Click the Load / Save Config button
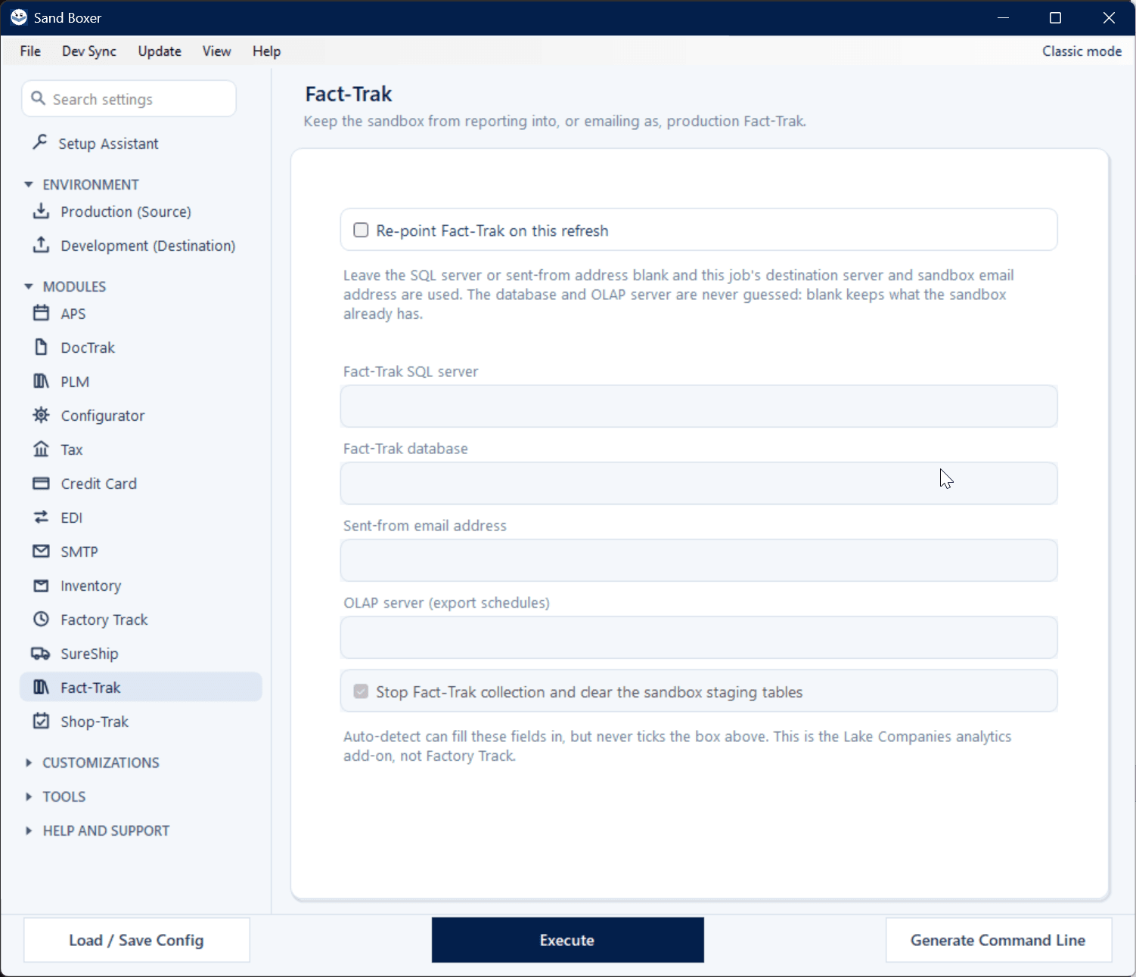This screenshot has width=1136, height=977. pyautogui.click(x=137, y=940)
